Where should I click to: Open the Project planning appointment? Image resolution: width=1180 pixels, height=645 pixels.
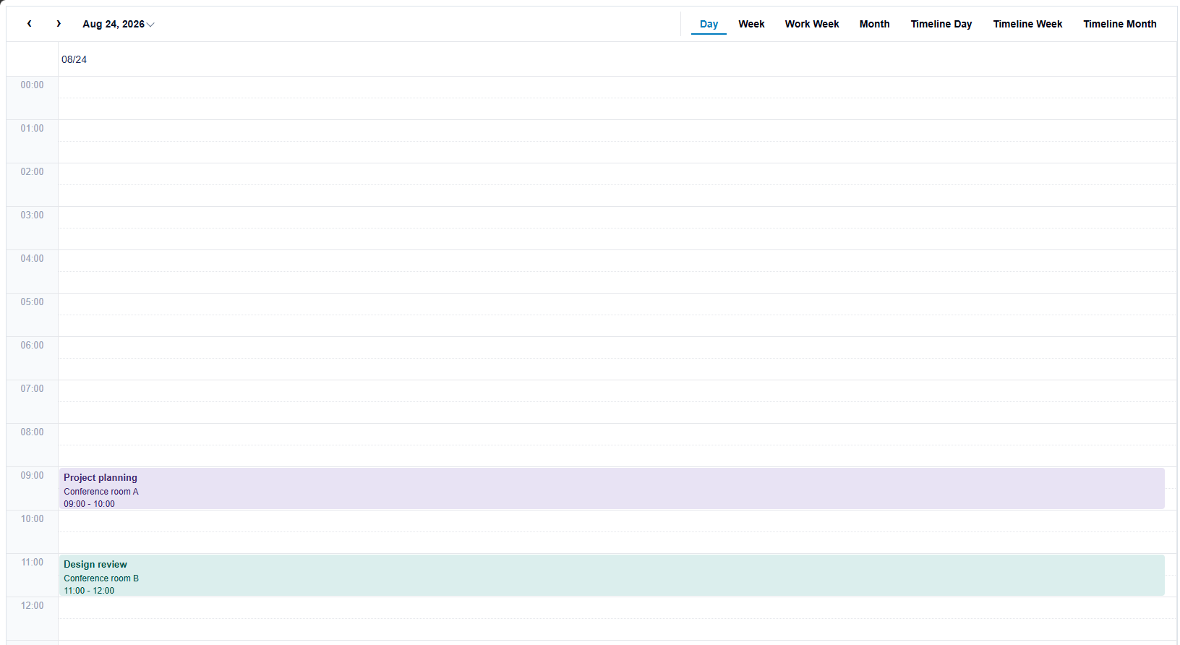click(x=612, y=489)
